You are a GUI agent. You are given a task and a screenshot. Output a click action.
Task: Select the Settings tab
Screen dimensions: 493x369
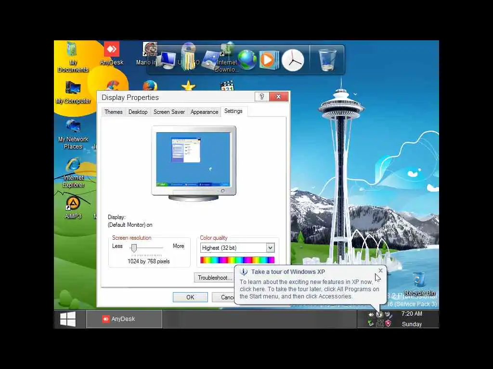point(234,111)
